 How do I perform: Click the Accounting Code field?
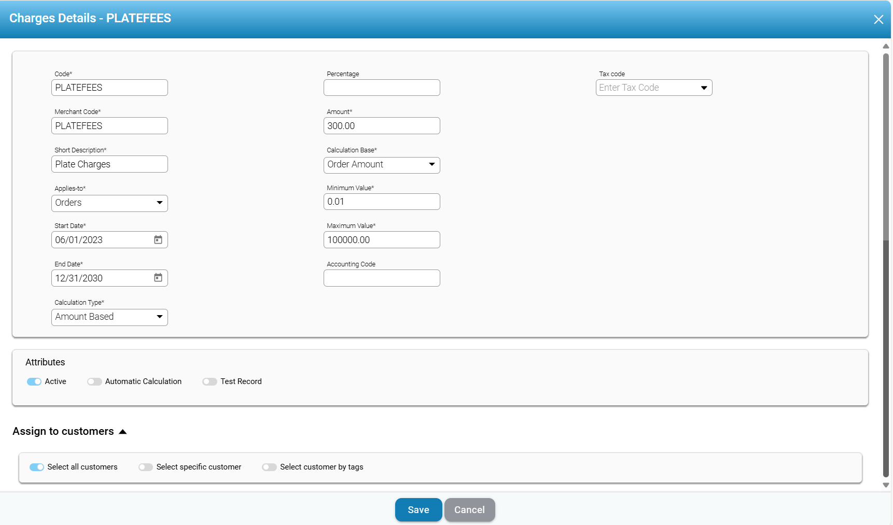(382, 278)
